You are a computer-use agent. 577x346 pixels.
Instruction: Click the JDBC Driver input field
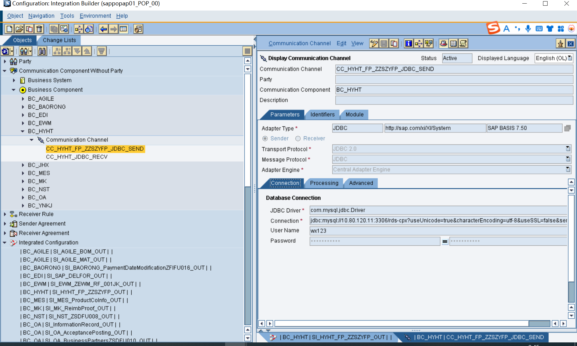[438, 210]
